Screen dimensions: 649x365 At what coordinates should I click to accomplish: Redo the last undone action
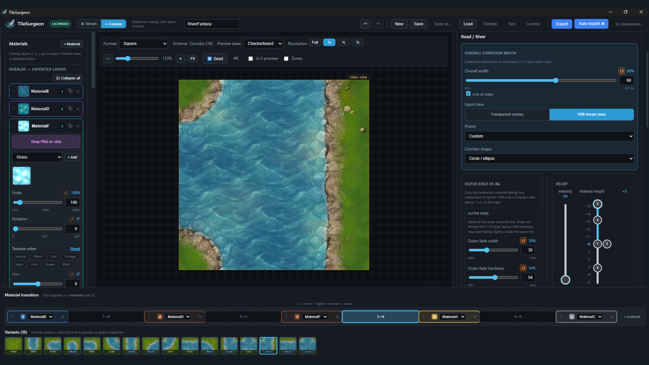[378, 24]
